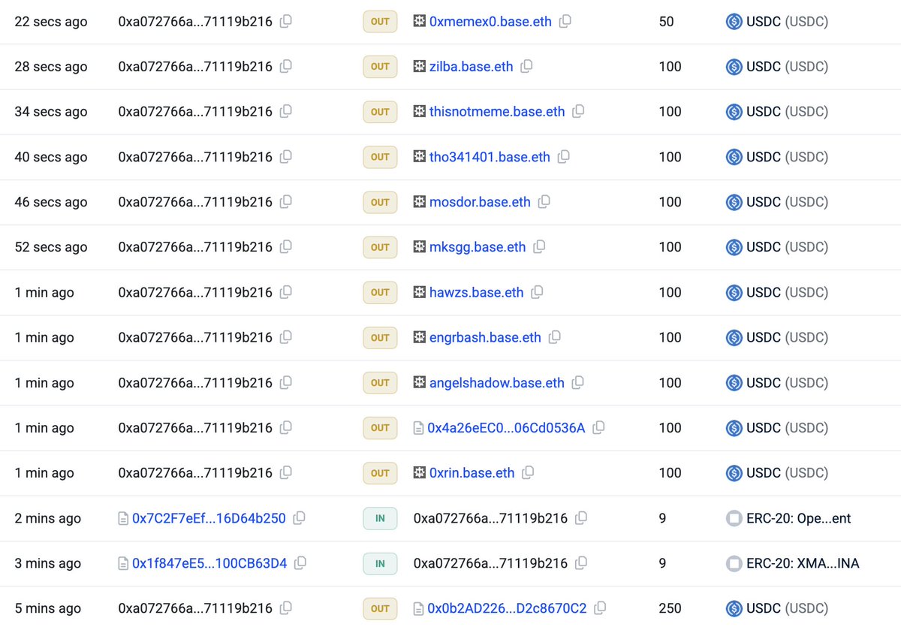
Task: Open tho341401.base.eth address link
Action: (490, 157)
